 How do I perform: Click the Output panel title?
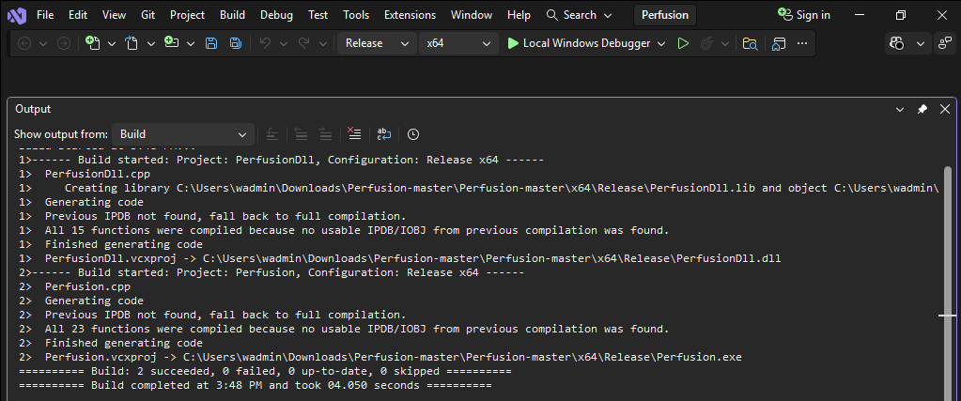[33, 109]
